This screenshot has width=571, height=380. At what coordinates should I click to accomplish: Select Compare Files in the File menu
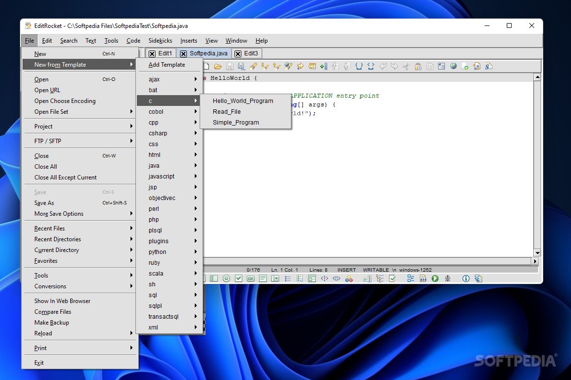click(x=80, y=311)
